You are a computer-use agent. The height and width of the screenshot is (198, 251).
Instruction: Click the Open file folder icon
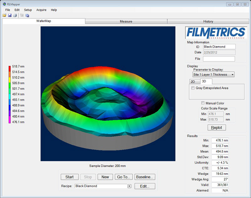click(4, 15)
